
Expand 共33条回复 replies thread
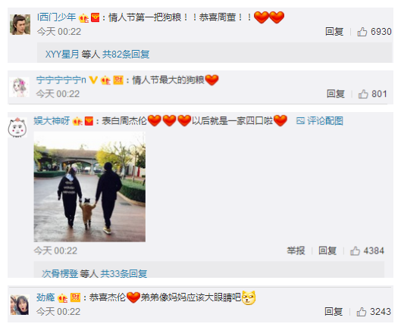124,273
